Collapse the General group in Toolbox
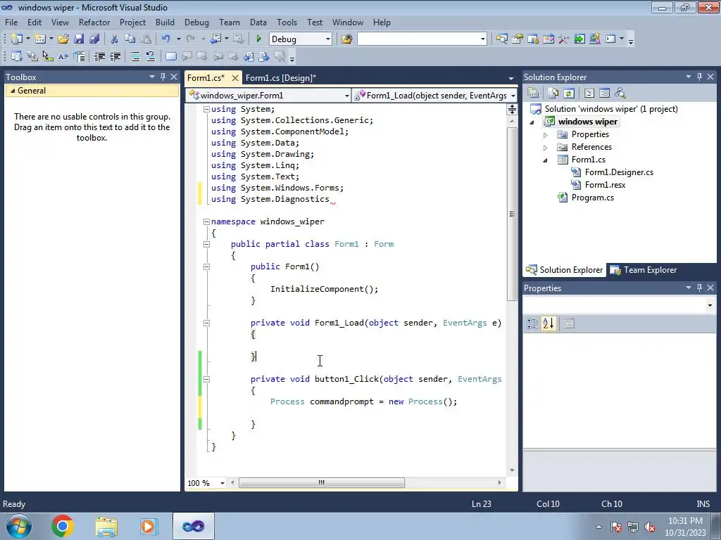The image size is (721, 540). [x=13, y=91]
